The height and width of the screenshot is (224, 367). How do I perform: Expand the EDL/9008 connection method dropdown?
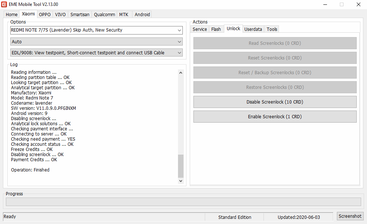click(x=97, y=53)
